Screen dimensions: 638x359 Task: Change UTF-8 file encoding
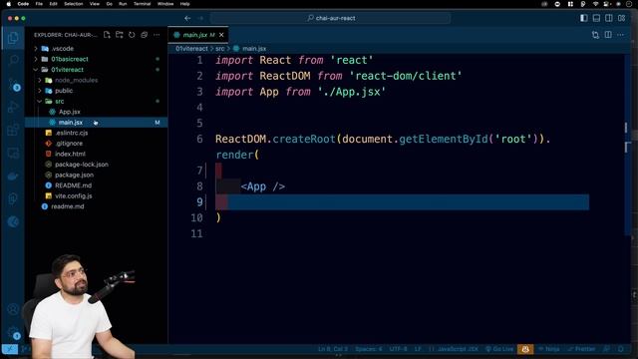(x=399, y=349)
